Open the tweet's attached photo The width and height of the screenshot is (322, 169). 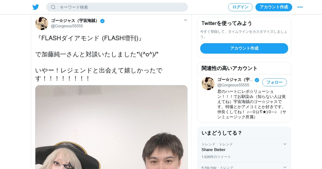coord(111,127)
